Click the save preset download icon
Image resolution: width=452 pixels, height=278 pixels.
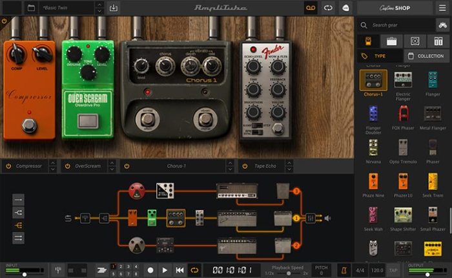pyautogui.click(x=114, y=8)
